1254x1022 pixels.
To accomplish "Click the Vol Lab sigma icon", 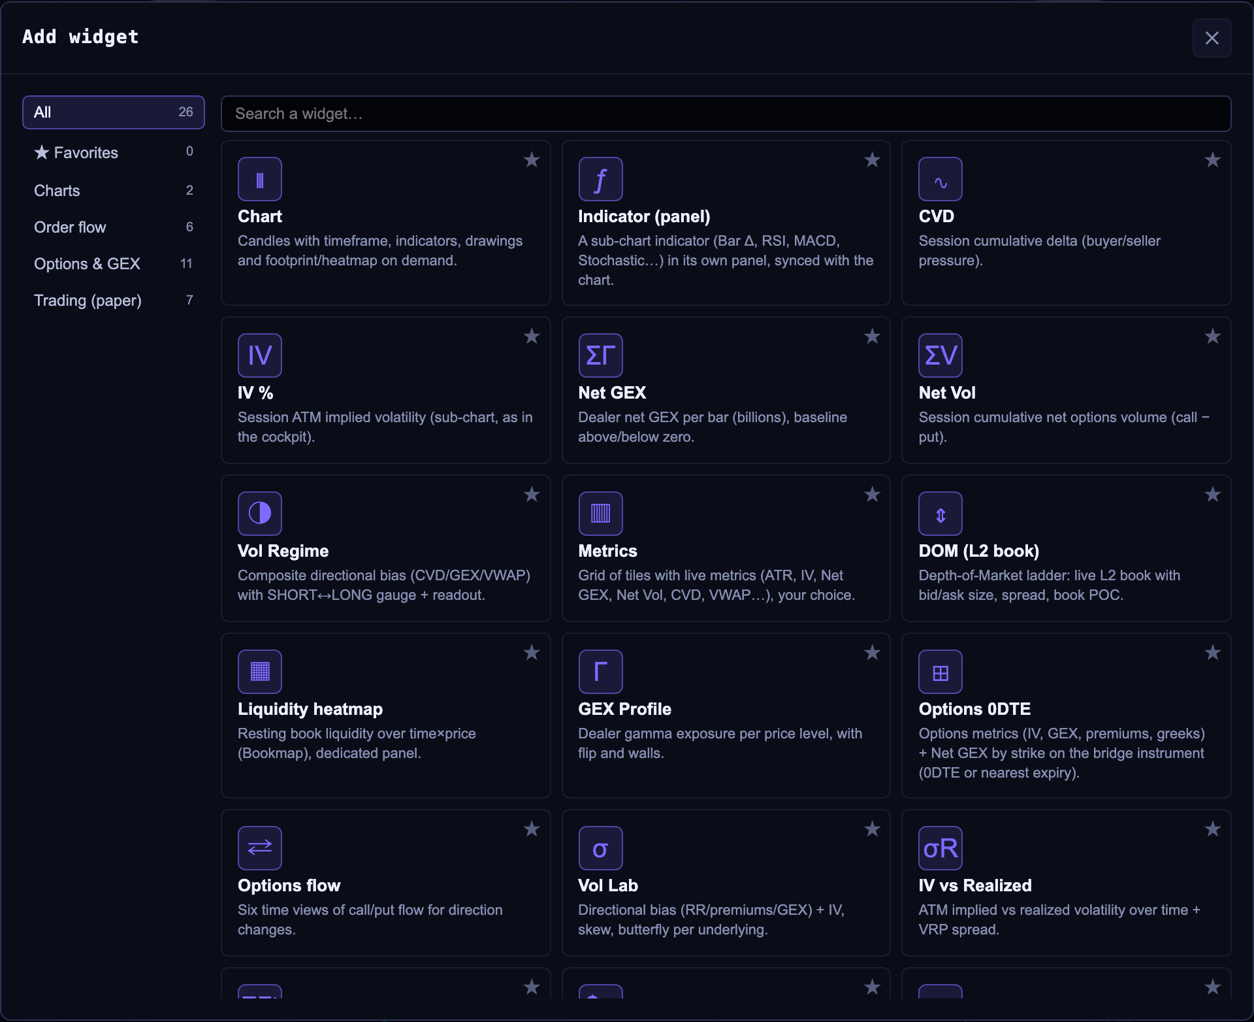I will point(600,848).
